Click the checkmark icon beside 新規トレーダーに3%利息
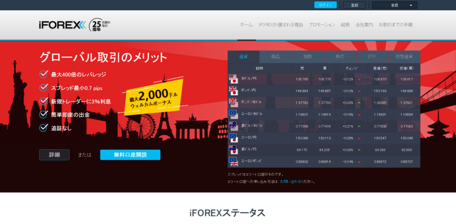This screenshot has height=224, width=456. point(43,101)
